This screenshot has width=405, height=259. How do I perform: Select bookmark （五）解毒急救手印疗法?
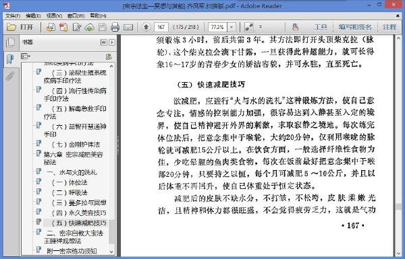[75, 112]
